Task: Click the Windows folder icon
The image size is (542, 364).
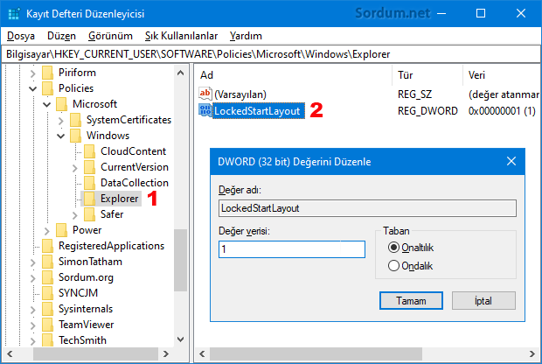Action: coord(75,136)
